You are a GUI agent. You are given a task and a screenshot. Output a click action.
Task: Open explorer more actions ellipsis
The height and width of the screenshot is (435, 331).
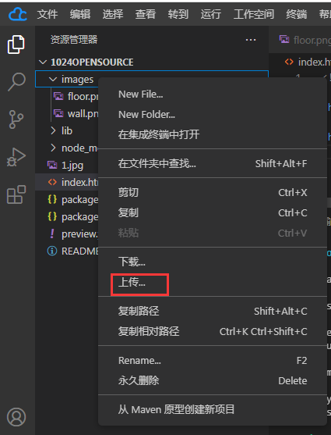tap(251, 40)
